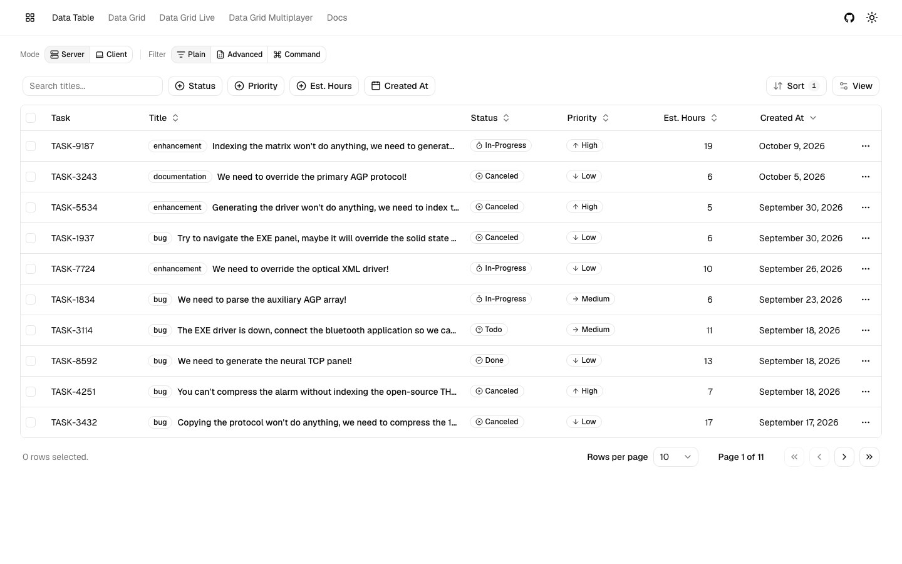
Task: Open row actions menu for TASK-5534
Action: 866,207
